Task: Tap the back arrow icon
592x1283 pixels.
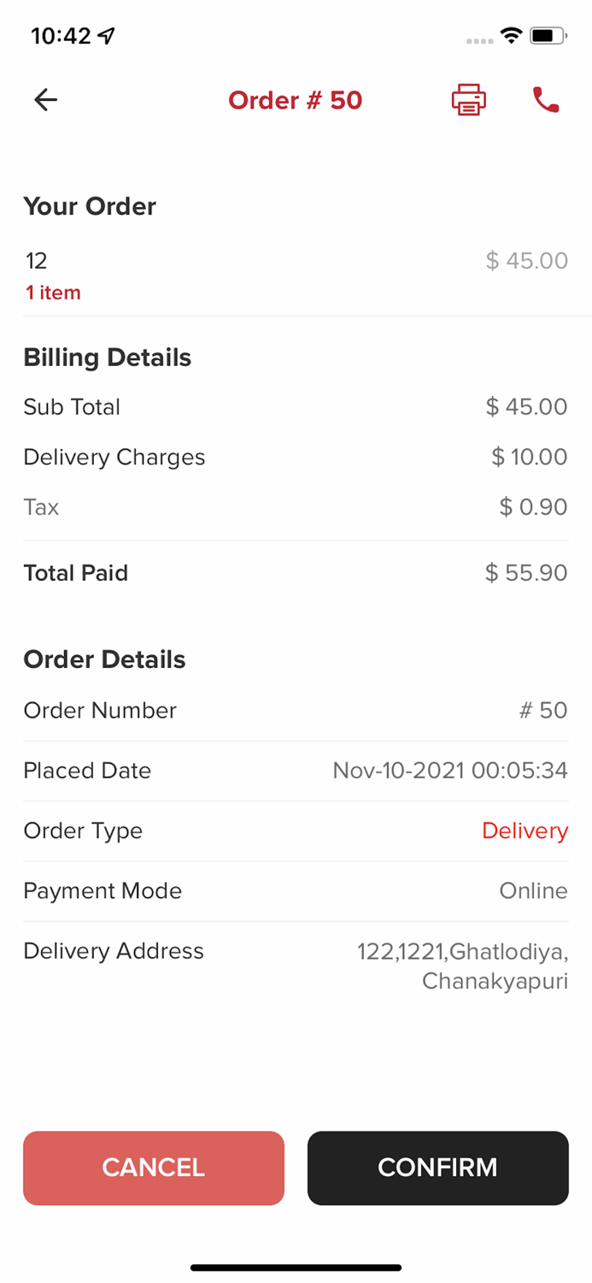Action: pyautogui.click(x=45, y=100)
